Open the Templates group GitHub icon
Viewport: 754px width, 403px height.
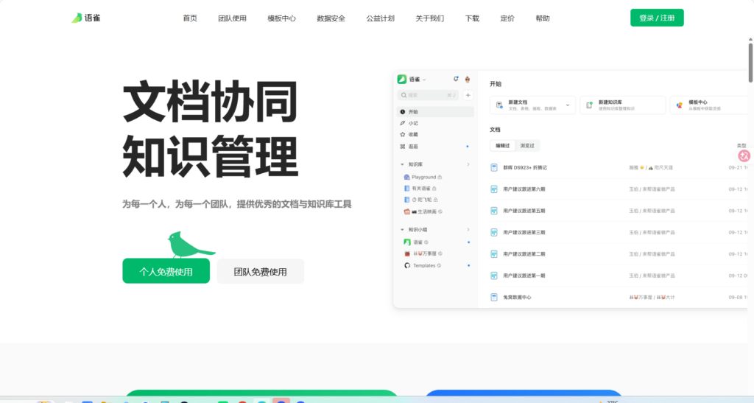point(406,265)
